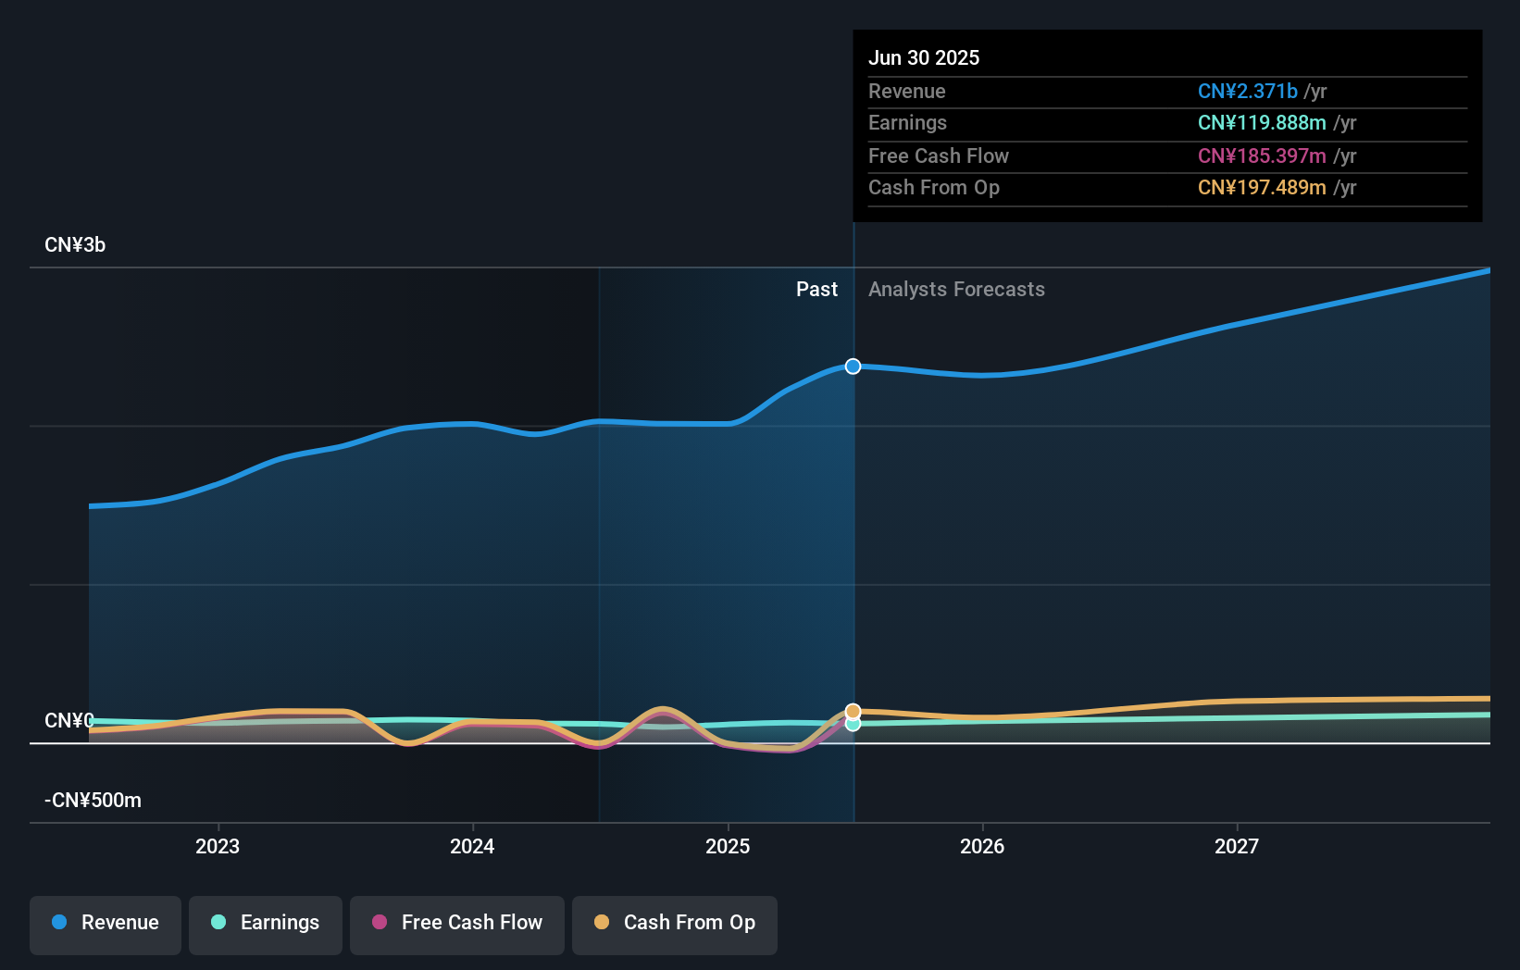The height and width of the screenshot is (970, 1520).
Task: Click the 2027 x-axis label
Action: tap(1237, 846)
